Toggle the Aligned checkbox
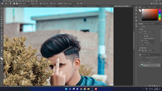The height and width of the screenshot is (91, 162). [59, 4]
